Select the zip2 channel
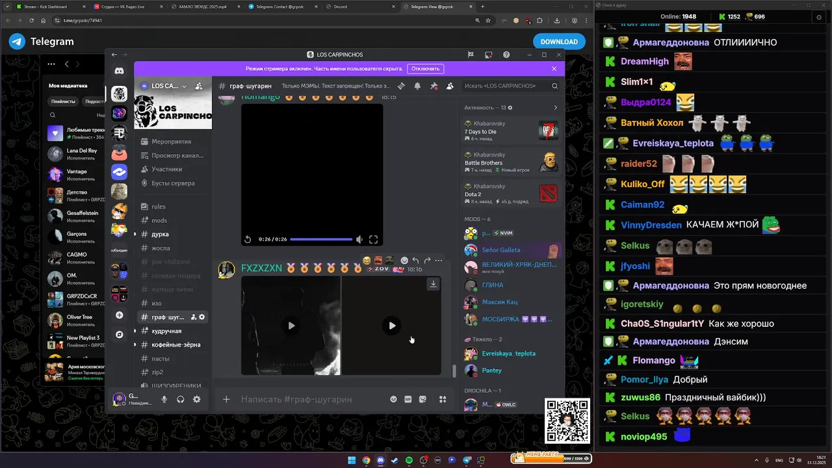This screenshot has width=832, height=468. (173, 372)
